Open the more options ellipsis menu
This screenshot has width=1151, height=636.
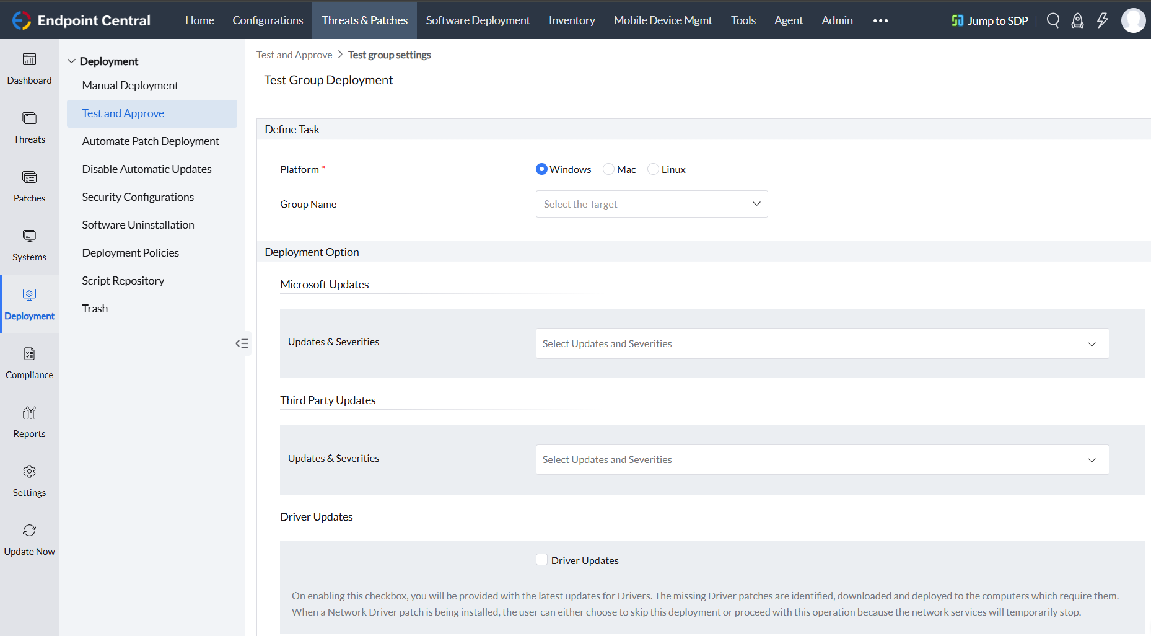pos(880,20)
